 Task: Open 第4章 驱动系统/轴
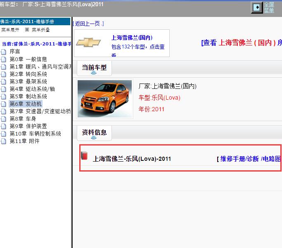[x=32, y=89]
